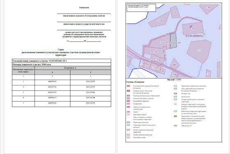230x154 pixels.
Task: Select the X coordinate in point 2 row
Action: coord(53,87)
